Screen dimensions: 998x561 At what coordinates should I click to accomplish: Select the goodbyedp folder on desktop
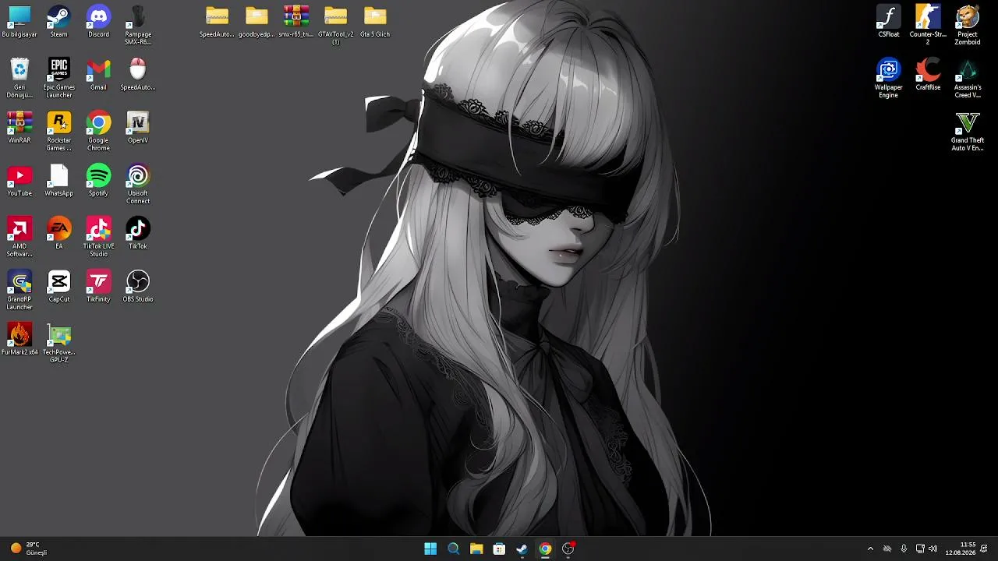click(257, 22)
